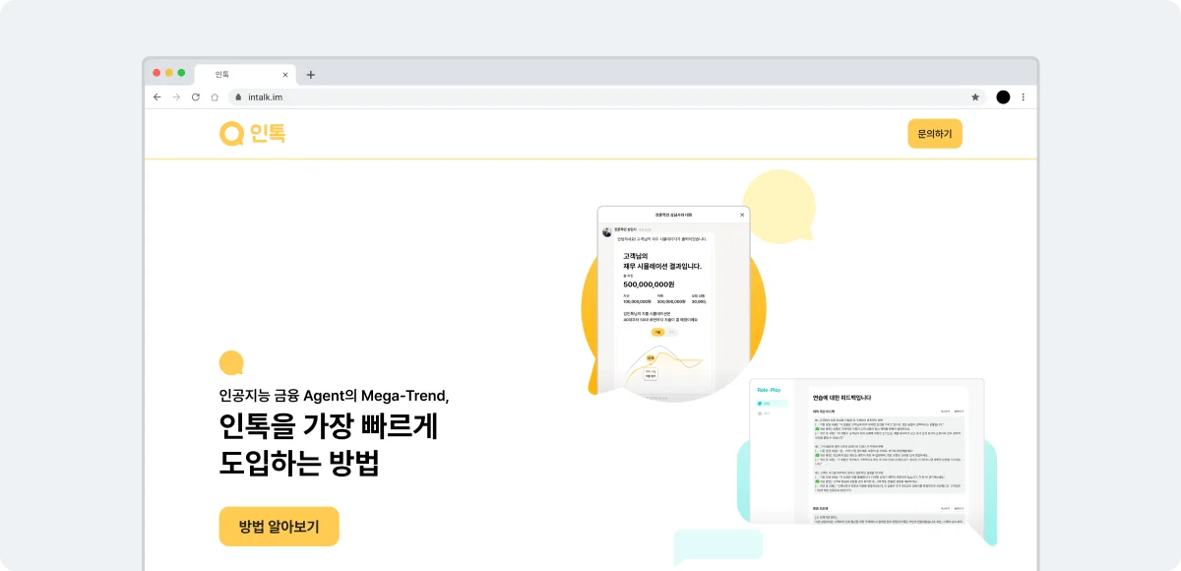Bookmark the page using the star icon
Screen dimensions: 1181x571
click(x=974, y=96)
